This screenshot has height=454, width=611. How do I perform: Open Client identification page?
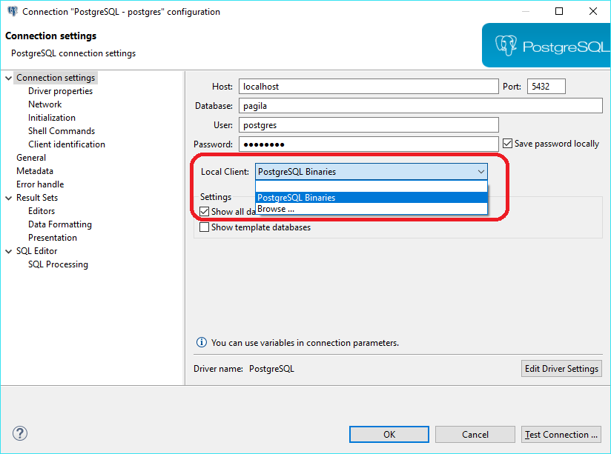pyautogui.click(x=67, y=144)
